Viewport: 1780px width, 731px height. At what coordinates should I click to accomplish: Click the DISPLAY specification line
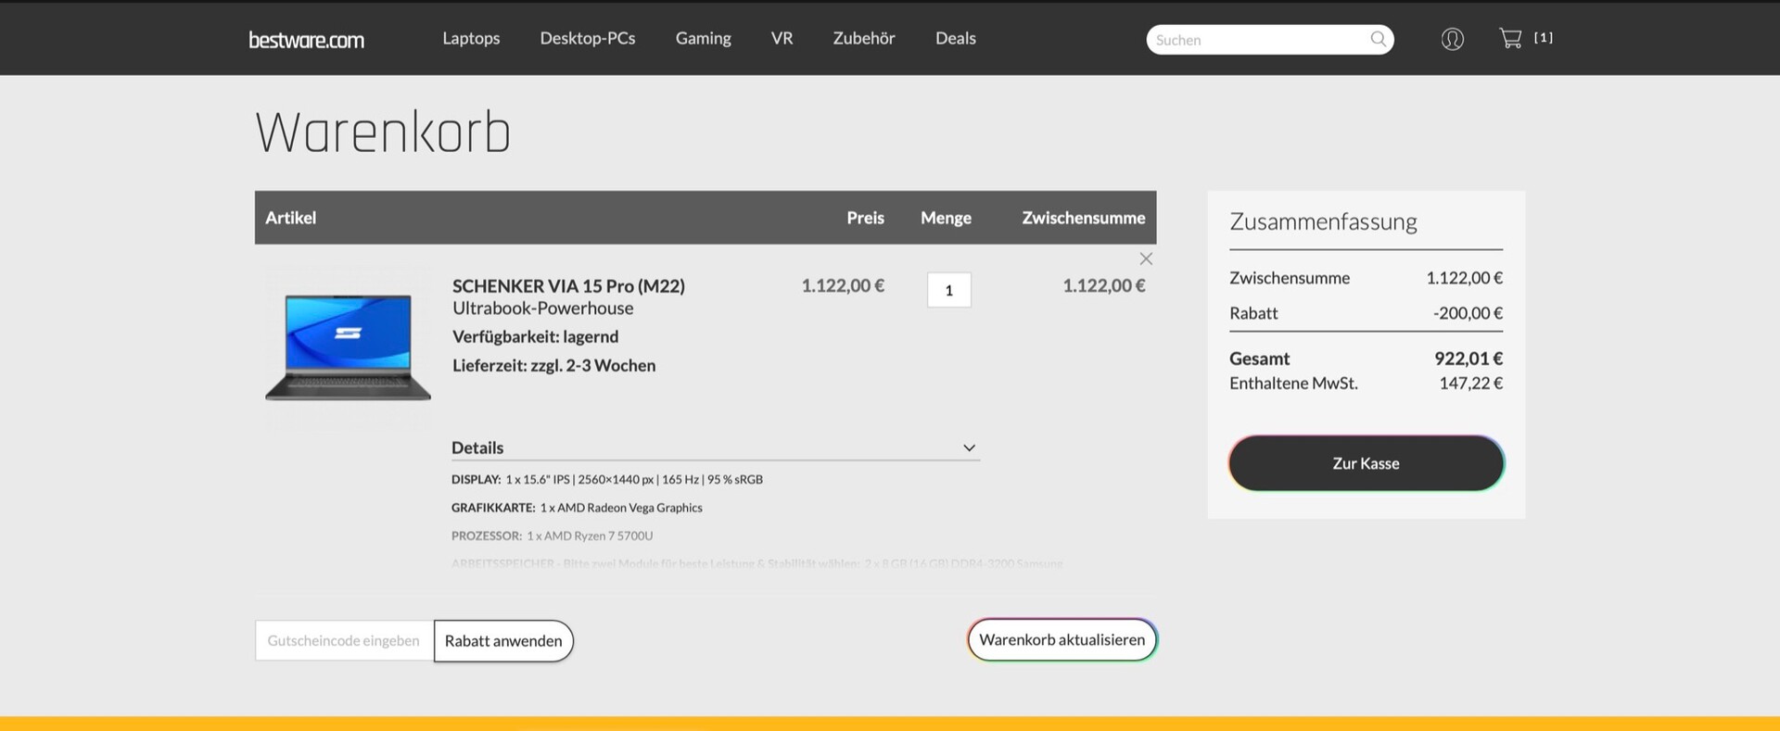click(x=607, y=479)
